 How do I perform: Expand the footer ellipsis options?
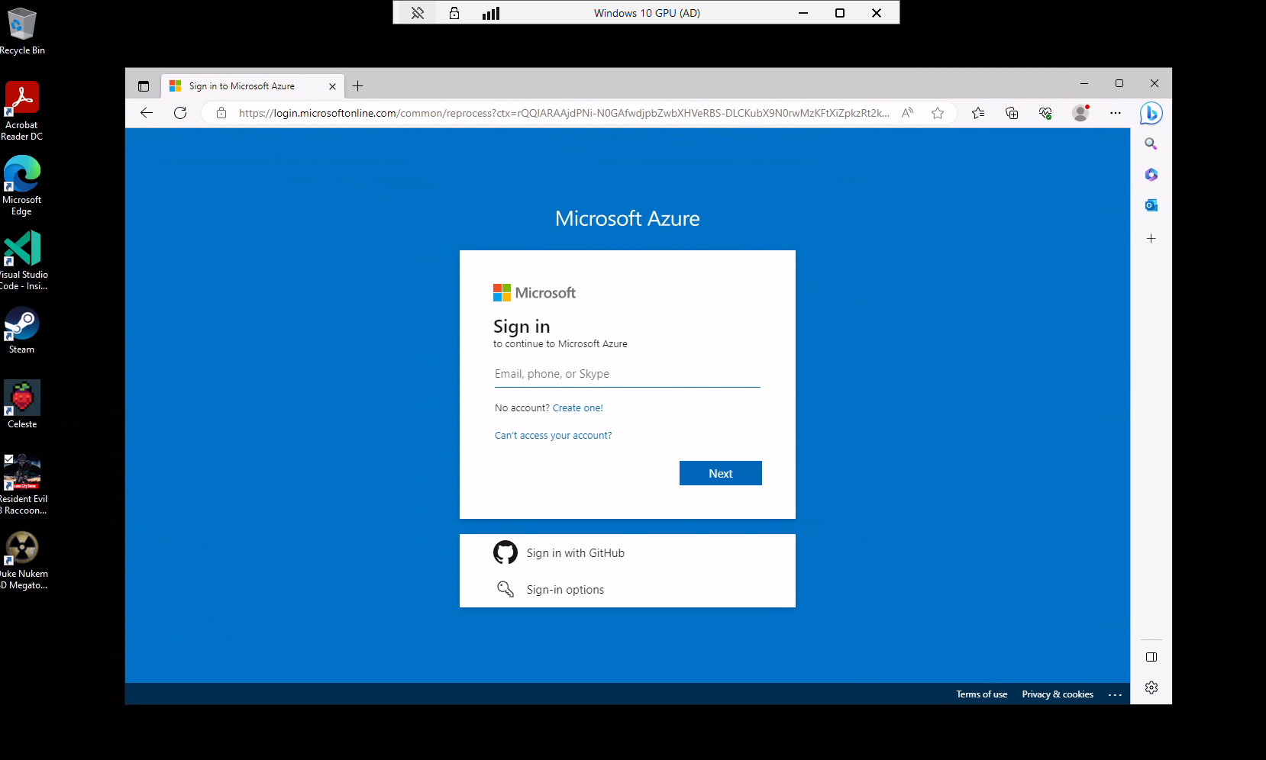coord(1115,694)
